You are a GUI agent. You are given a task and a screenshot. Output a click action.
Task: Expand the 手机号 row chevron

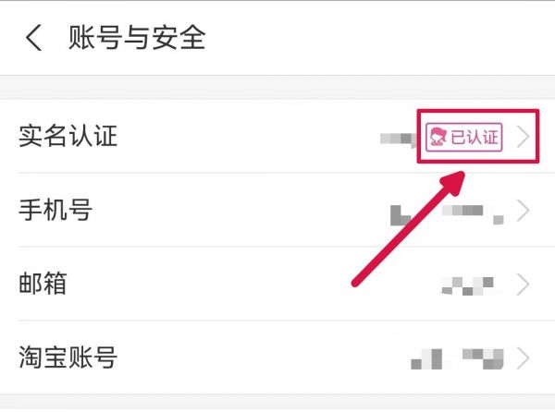click(x=524, y=211)
